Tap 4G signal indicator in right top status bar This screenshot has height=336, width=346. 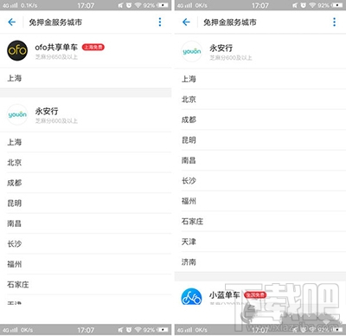point(184,5)
